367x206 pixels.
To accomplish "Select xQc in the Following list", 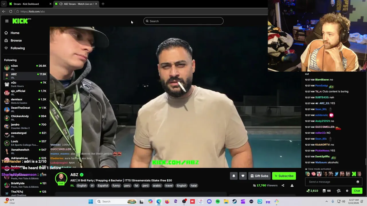I will [25, 84].
